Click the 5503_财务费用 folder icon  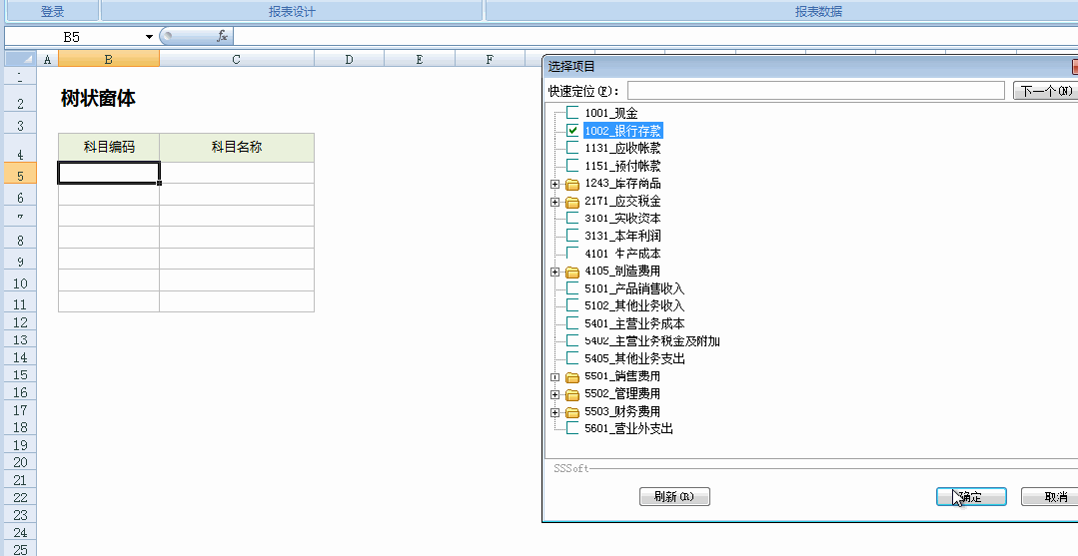click(572, 411)
